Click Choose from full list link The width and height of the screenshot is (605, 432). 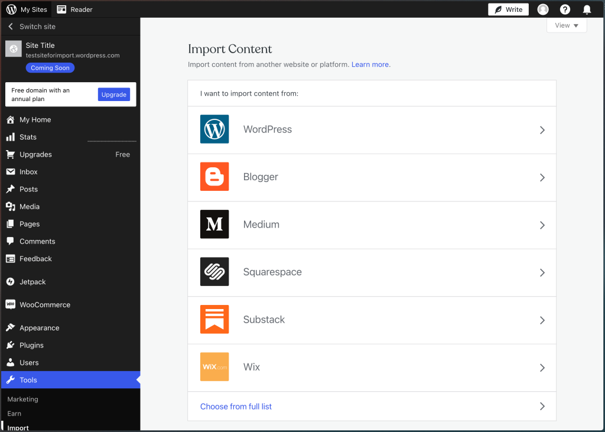pyautogui.click(x=236, y=407)
